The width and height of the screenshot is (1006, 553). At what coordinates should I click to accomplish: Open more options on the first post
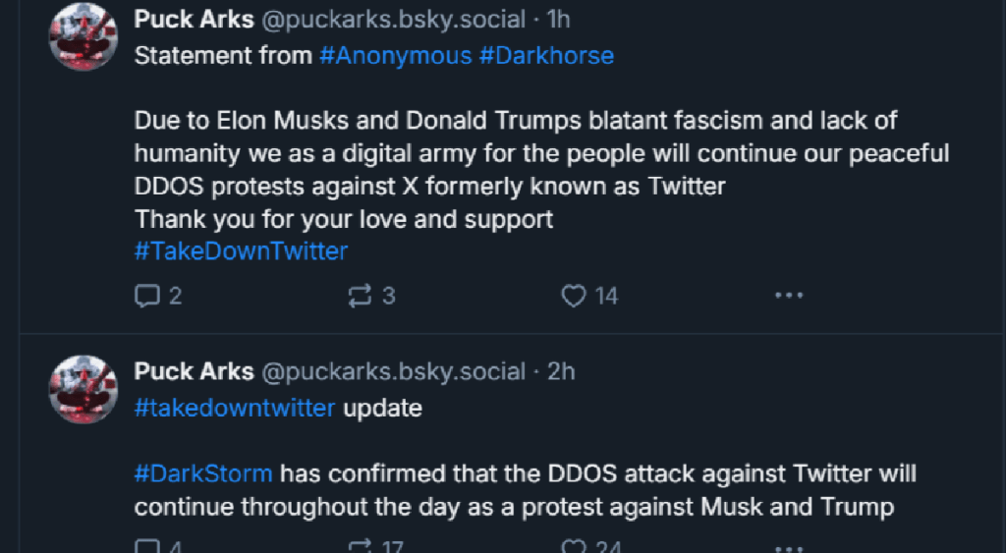pos(789,296)
